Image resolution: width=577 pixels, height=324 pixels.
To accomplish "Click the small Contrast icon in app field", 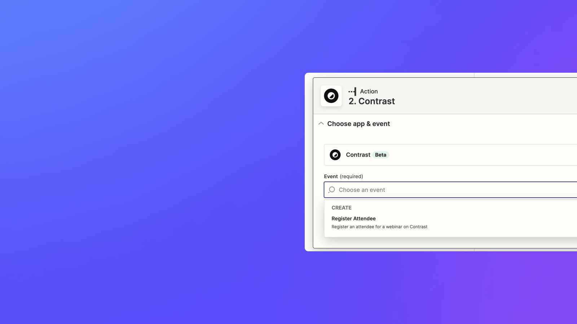I will [335, 155].
